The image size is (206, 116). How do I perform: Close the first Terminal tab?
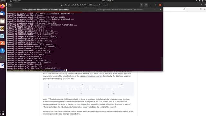(80, 10)
